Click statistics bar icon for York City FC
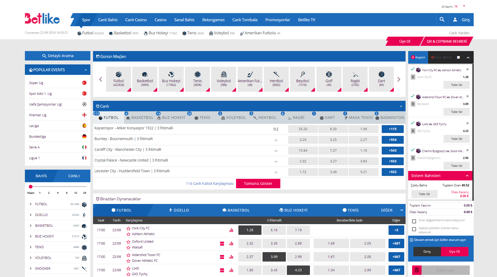 [x=231, y=230]
